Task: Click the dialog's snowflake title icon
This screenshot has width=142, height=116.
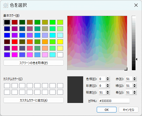Action: tap(5, 5)
